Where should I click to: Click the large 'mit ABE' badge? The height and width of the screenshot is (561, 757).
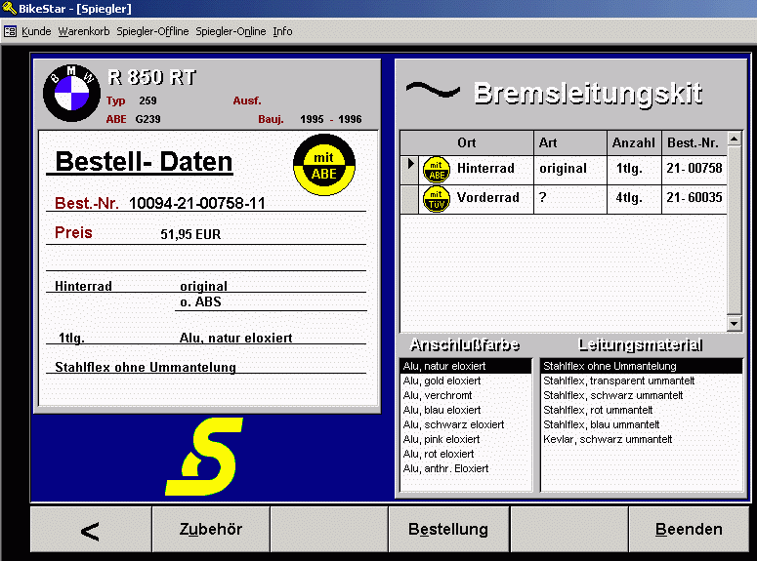point(324,165)
